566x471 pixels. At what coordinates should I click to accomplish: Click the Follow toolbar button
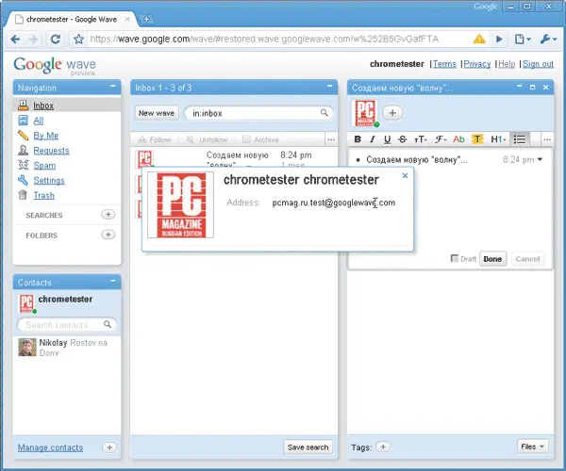tap(155, 139)
